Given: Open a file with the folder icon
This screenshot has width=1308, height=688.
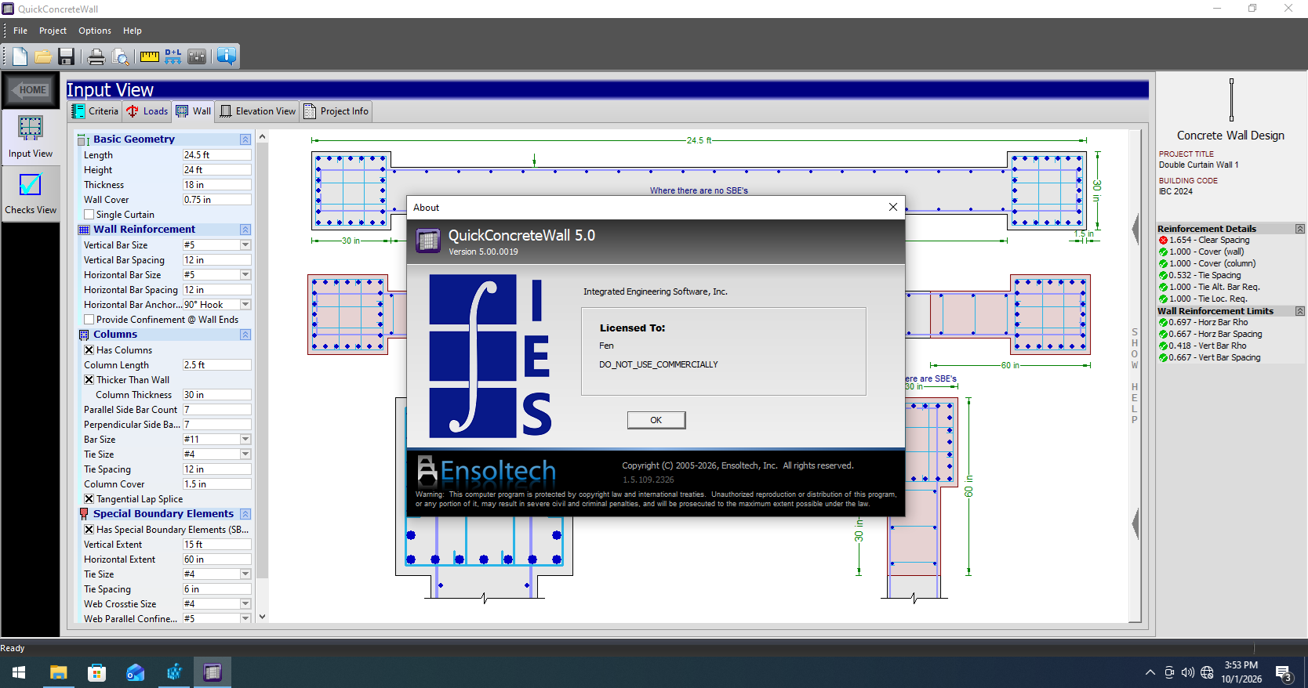Looking at the screenshot, I should [x=43, y=56].
